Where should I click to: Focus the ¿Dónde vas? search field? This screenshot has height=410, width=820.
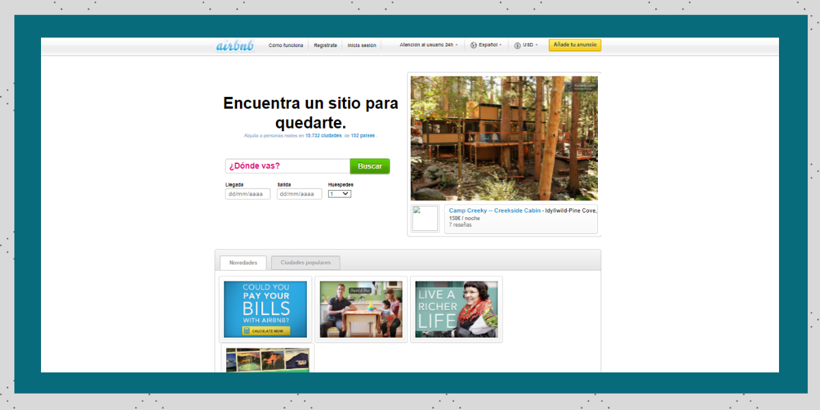[288, 166]
